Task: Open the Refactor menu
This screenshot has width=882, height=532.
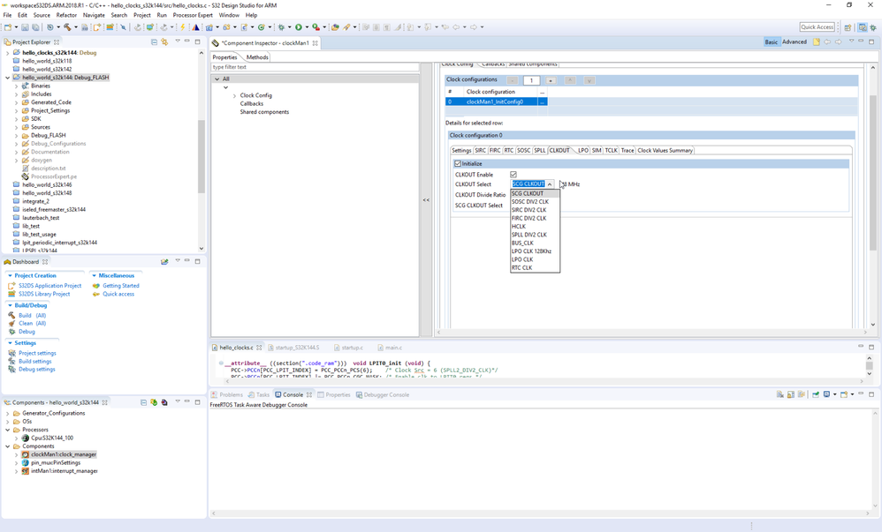Action: tap(65, 15)
